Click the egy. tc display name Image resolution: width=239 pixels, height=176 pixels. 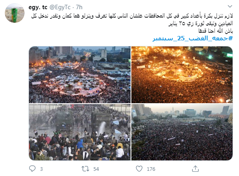(x=38, y=7)
